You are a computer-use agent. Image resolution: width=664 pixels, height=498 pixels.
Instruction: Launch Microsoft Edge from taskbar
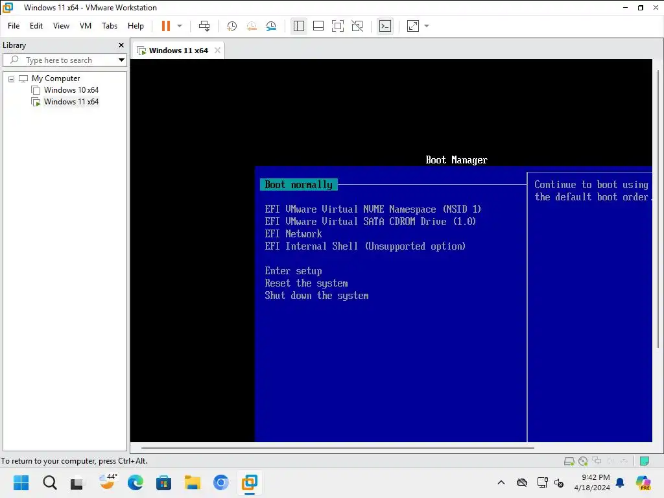(135, 482)
